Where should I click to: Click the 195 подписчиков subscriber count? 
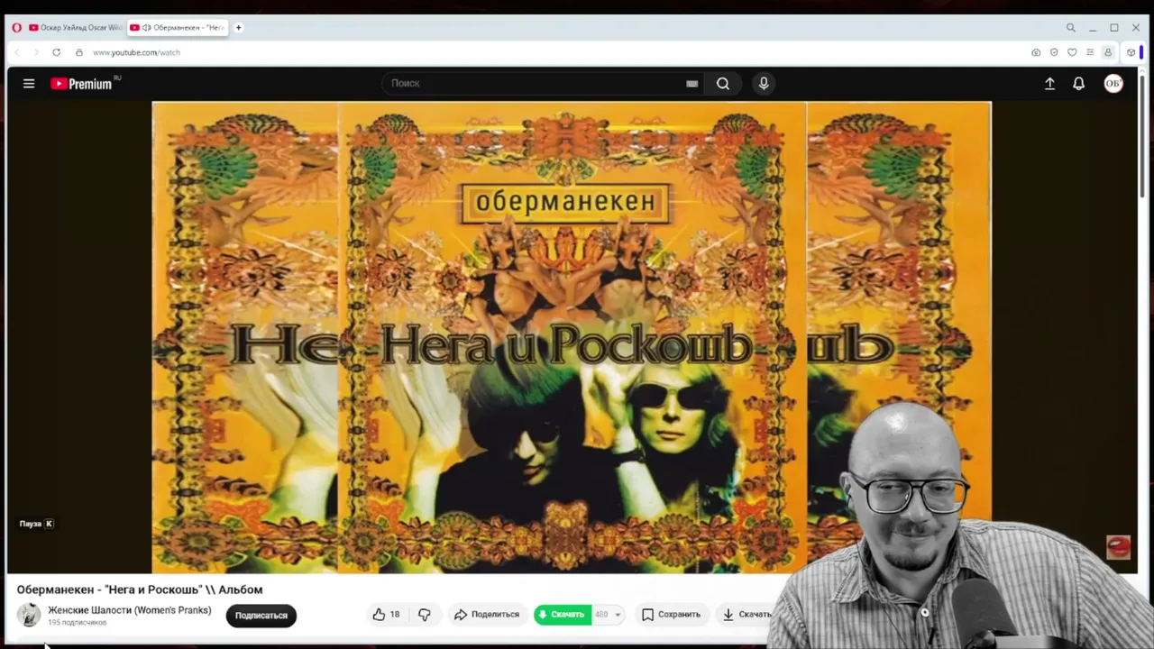tap(77, 623)
